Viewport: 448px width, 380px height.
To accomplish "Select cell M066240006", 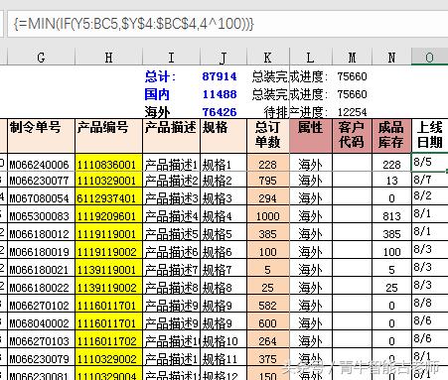I will click(x=41, y=163).
